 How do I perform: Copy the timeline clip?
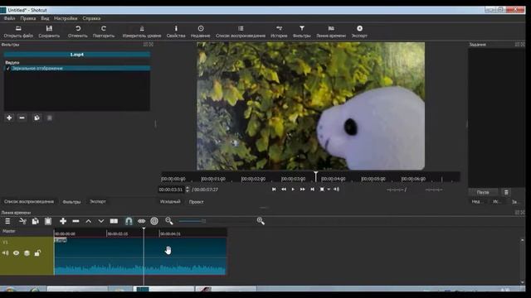[35, 221]
